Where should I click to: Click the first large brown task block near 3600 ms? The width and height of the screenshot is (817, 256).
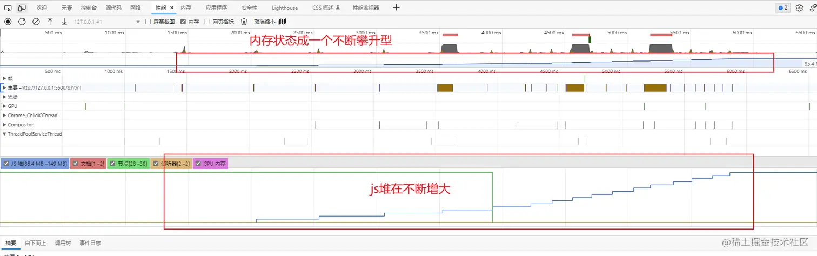445,87
